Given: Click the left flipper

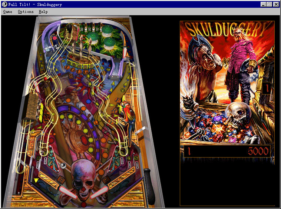Looking at the screenshot, I should click(x=67, y=193).
